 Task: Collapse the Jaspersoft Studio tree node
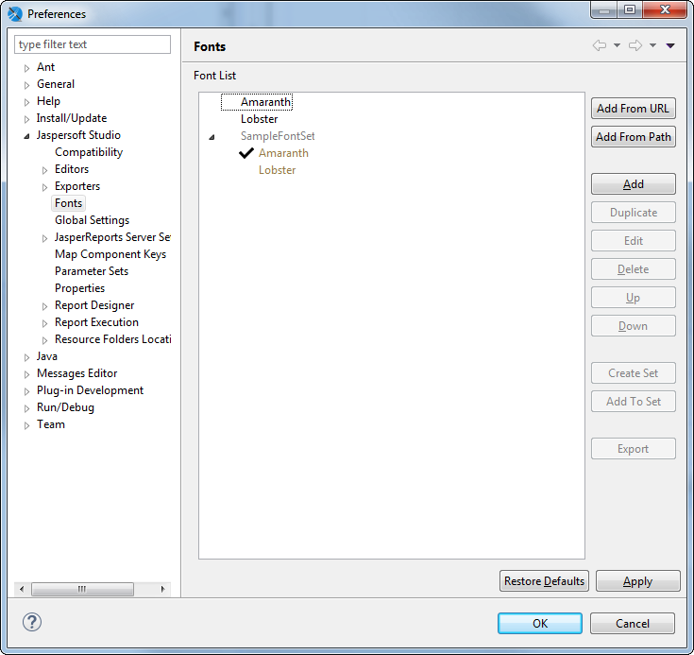click(x=26, y=136)
